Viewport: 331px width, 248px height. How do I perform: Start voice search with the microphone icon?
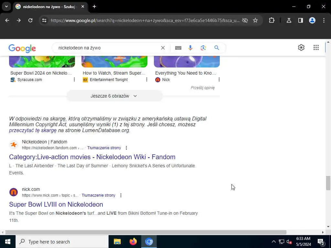[190, 48]
